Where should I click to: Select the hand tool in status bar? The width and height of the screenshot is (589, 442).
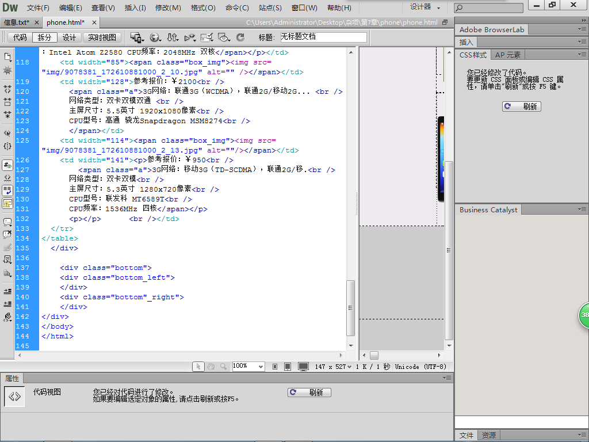click(x=211, y=367)
